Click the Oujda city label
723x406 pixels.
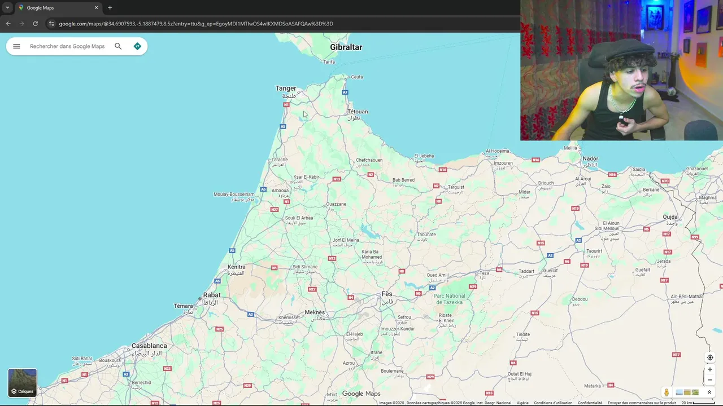click(x=670, y=217)
